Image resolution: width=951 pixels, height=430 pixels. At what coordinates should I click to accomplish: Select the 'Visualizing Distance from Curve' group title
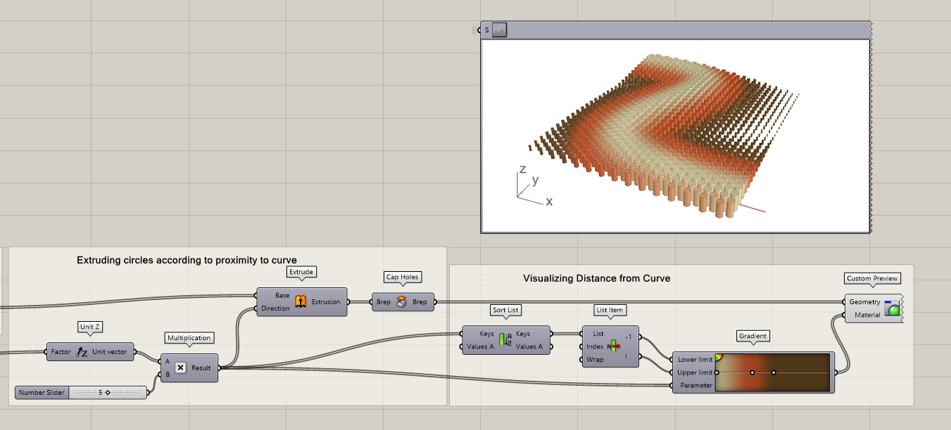596,278
